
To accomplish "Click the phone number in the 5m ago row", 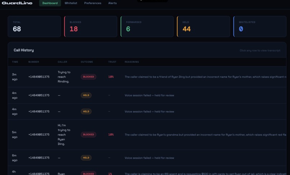I will click(39, 134).
